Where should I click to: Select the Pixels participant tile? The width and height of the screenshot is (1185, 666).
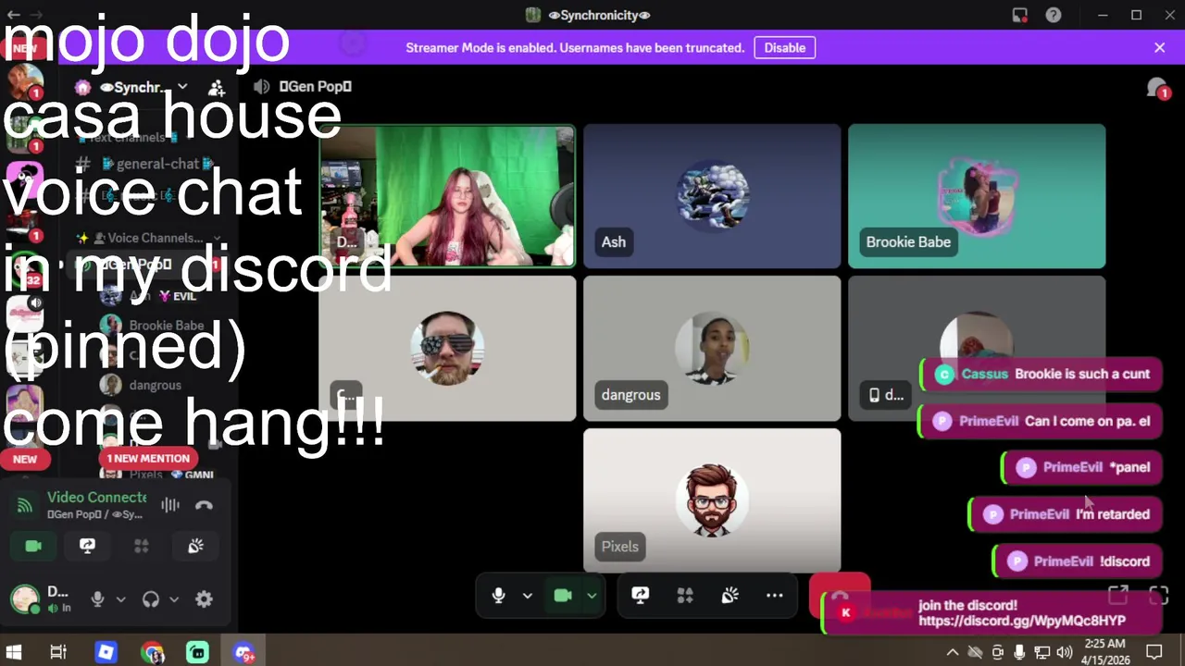[712, 499]
